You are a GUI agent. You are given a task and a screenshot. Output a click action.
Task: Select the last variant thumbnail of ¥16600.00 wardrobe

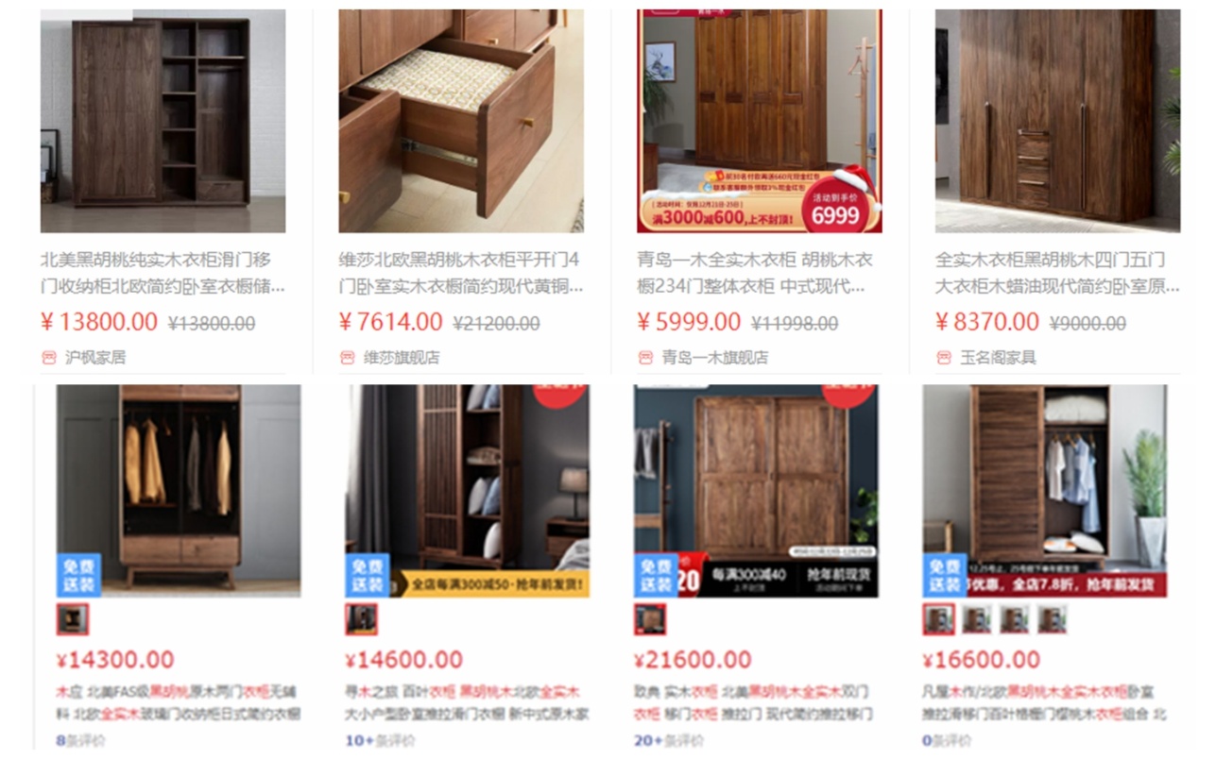[1053, 619]
